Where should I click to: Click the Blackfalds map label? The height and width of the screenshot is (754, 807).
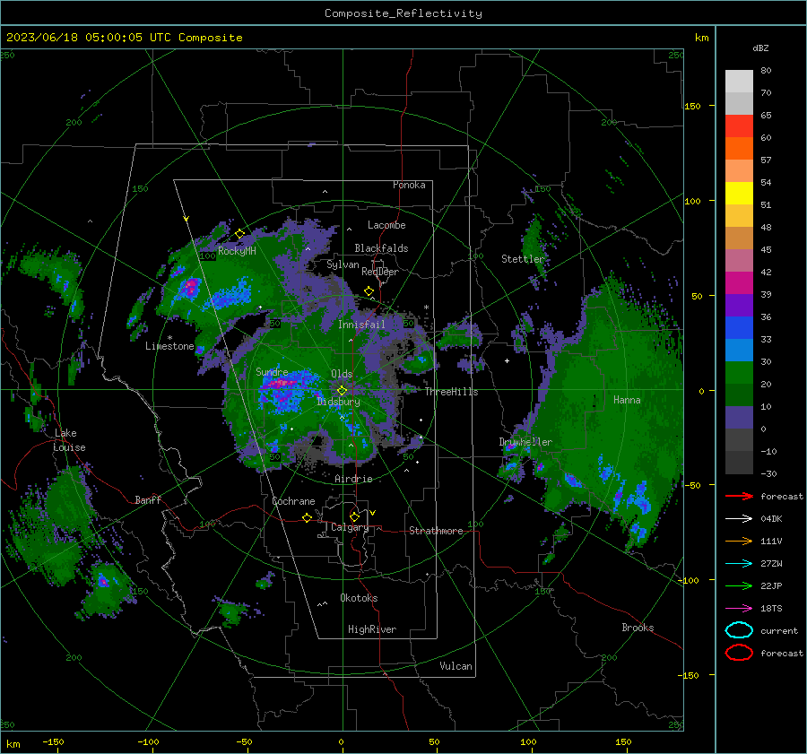click(381, 248)
